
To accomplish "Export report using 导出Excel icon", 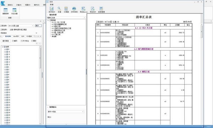I will tap(83, 9).
